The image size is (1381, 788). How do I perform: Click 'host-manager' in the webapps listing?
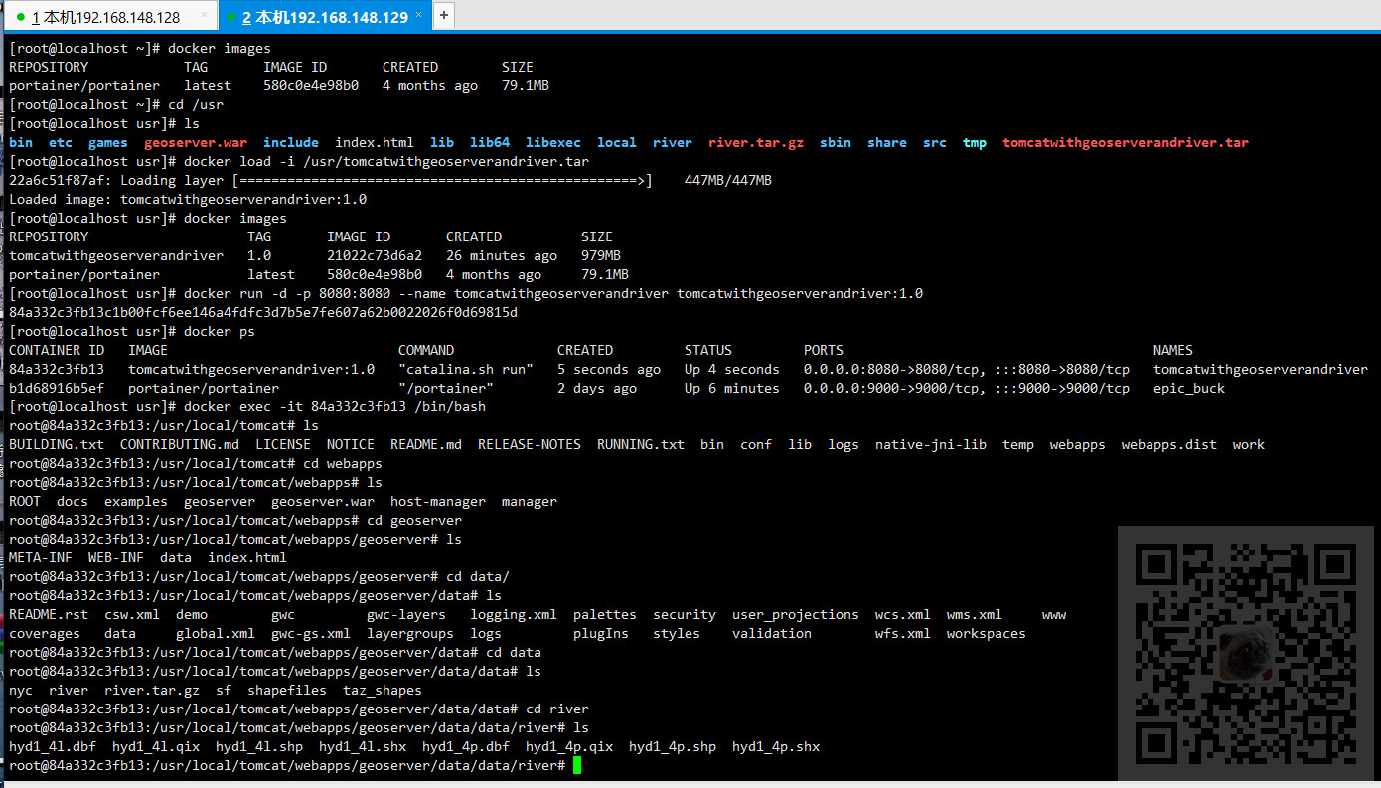pos(438,501)
